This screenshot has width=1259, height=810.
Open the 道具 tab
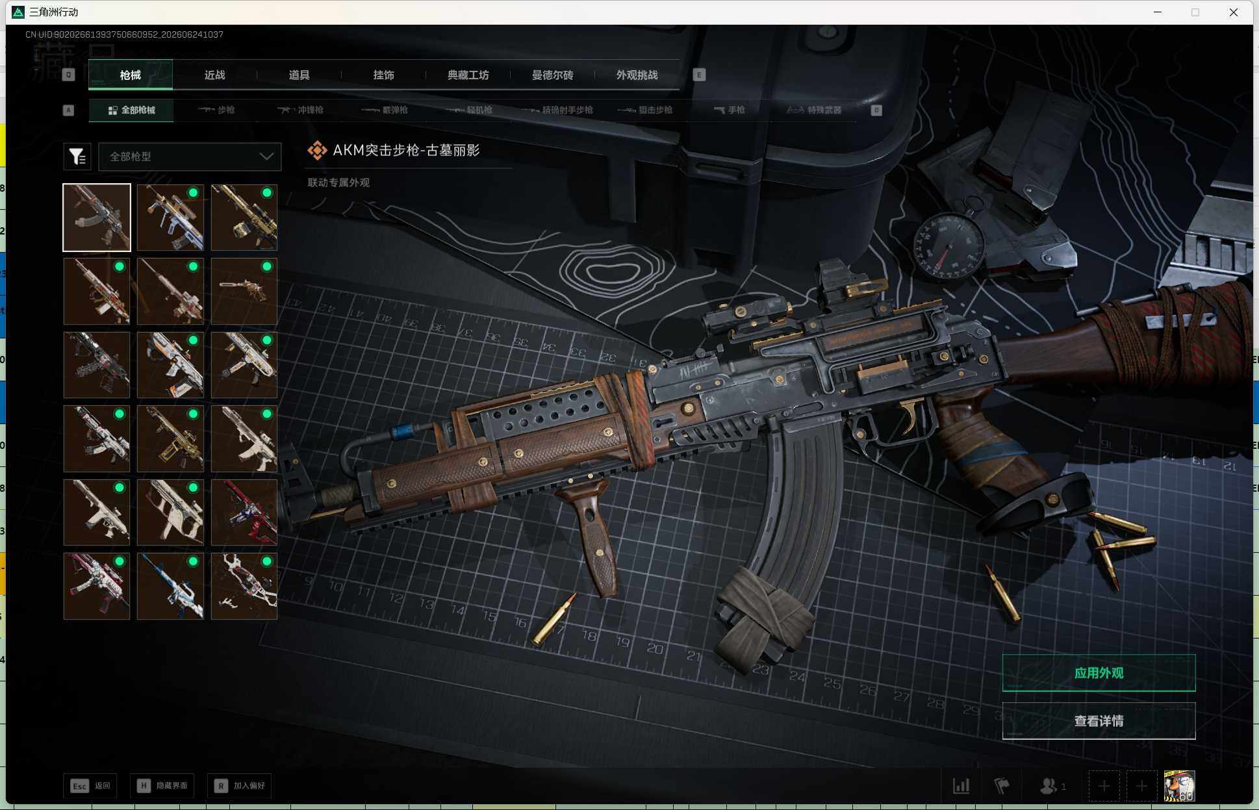299,75
